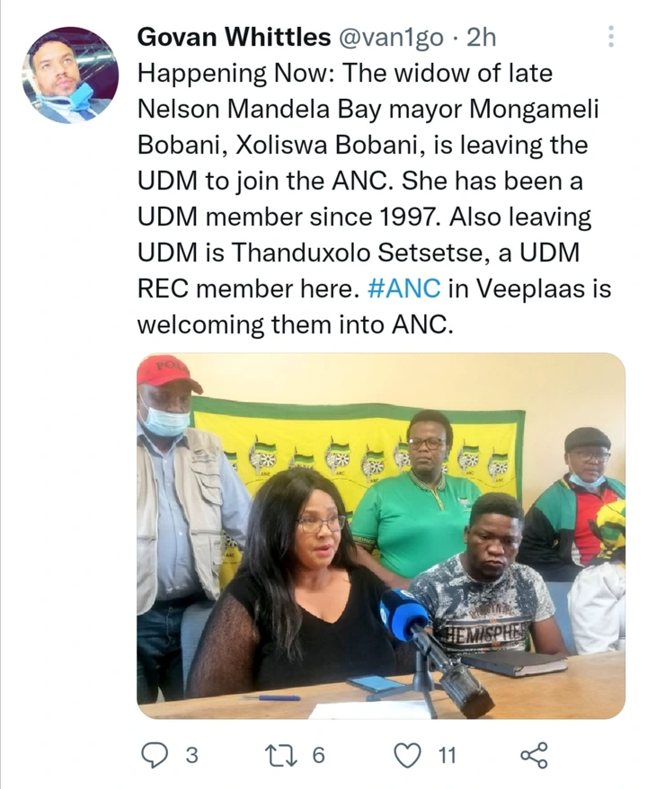Image resolution: width=647 pixels, height=789 pixels.
Task: Like the tweet with heart icon
Action: point(407,755)
